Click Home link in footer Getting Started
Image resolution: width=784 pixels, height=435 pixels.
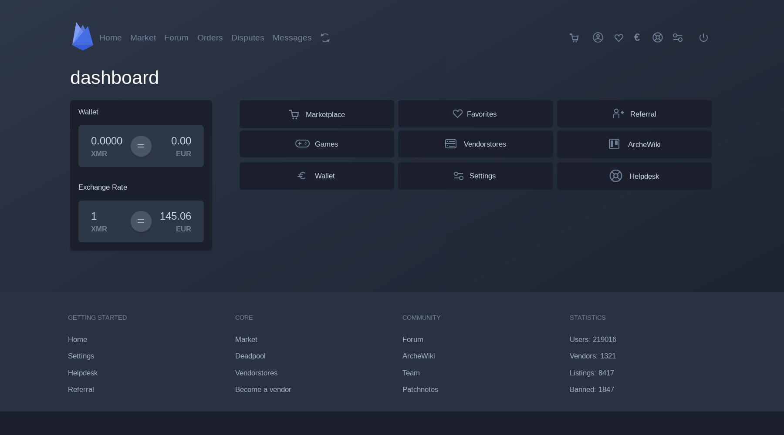(78, 339)
